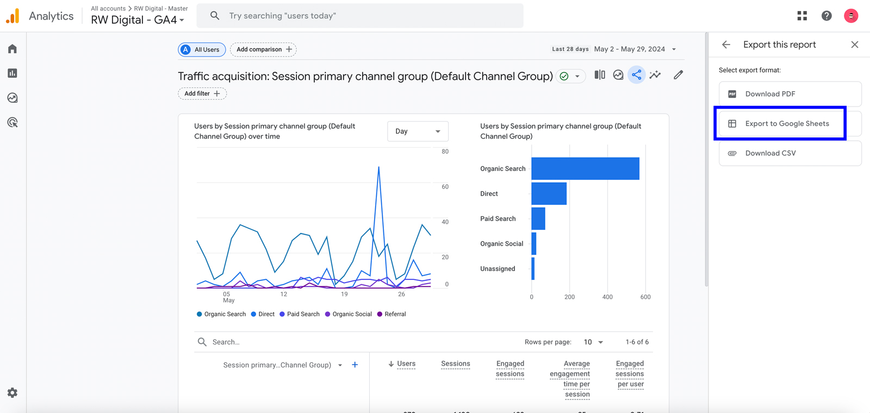The image size is (870, 413).
Task: Click the RW Digital - Master breadcrumb
Action: point(161,9)
